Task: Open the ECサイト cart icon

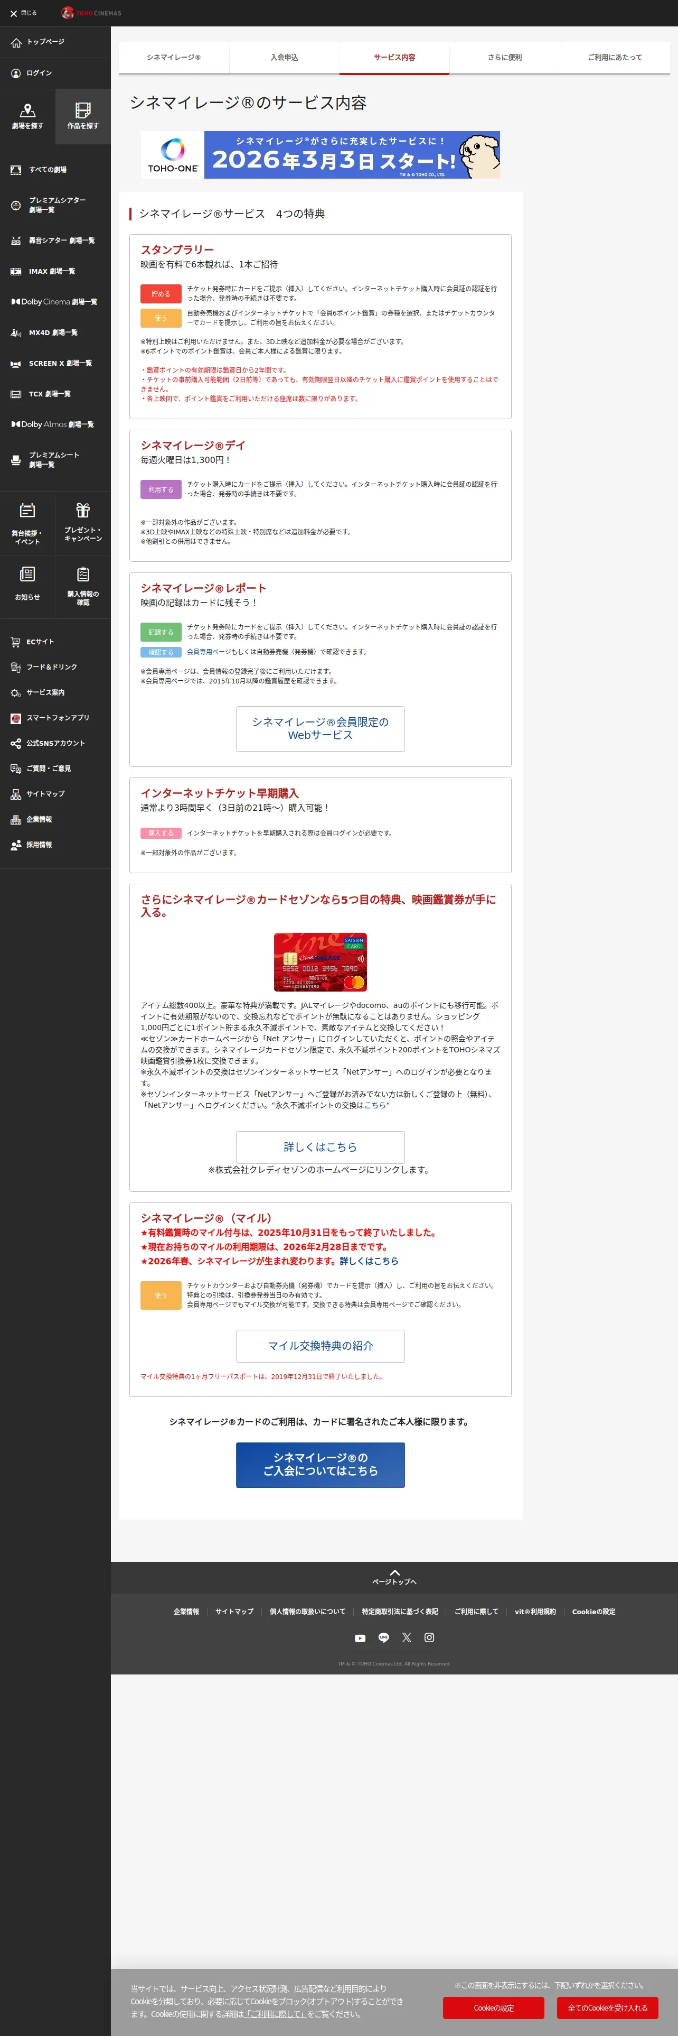Action: click(x=16, y=642)
